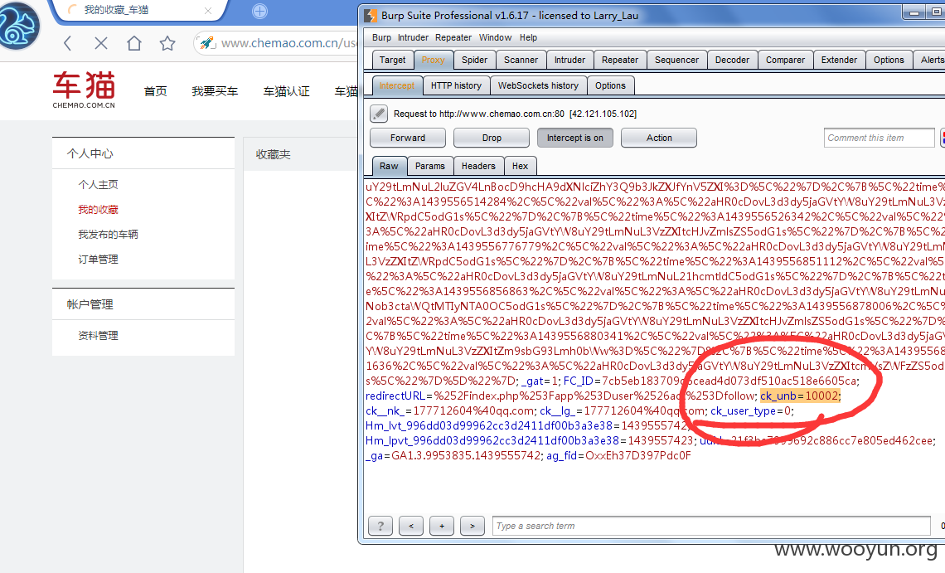Toggle the Intercept is on button
The width and height of the screenshot is (945, 573).
[575, 138]
